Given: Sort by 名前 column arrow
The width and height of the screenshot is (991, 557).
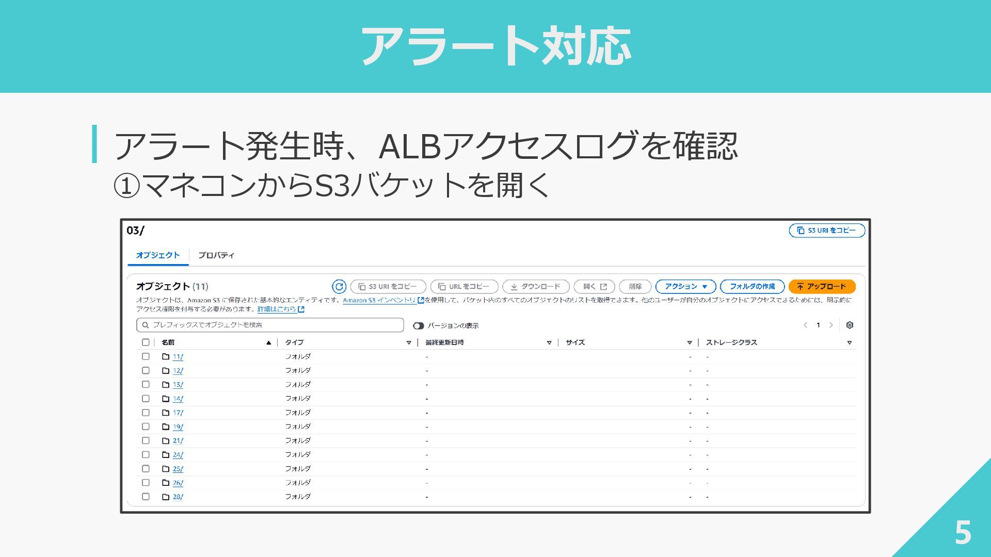Looking at the screenshot, I should (x=268, y=342).
